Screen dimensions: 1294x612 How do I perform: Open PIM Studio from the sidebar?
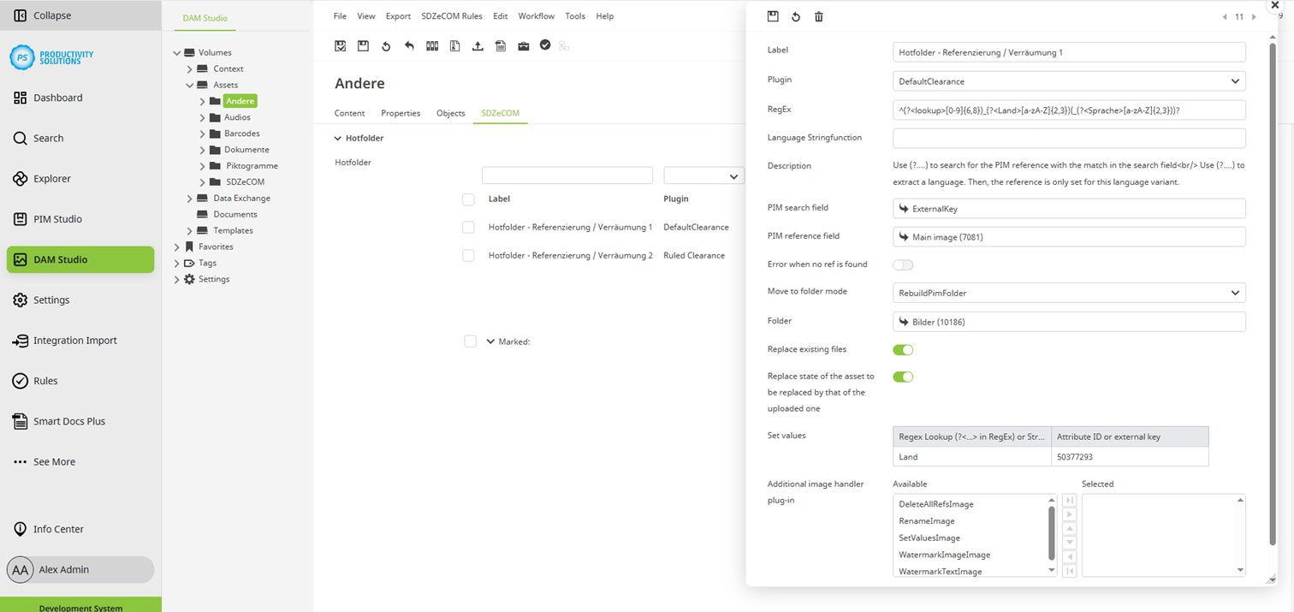[x=57, y=219]
